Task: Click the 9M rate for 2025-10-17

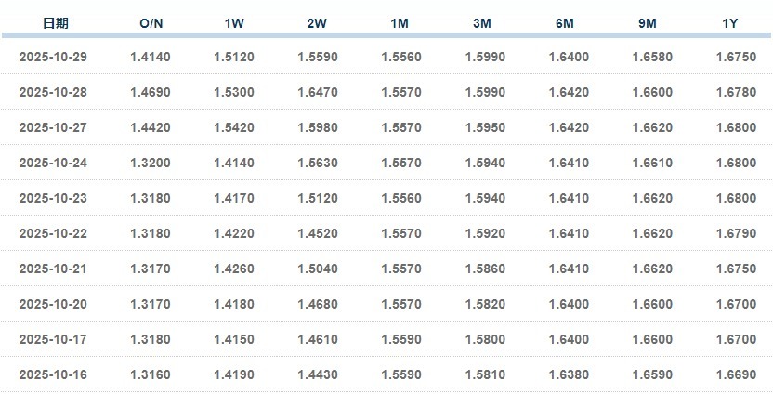Action: tap(652, 340)
